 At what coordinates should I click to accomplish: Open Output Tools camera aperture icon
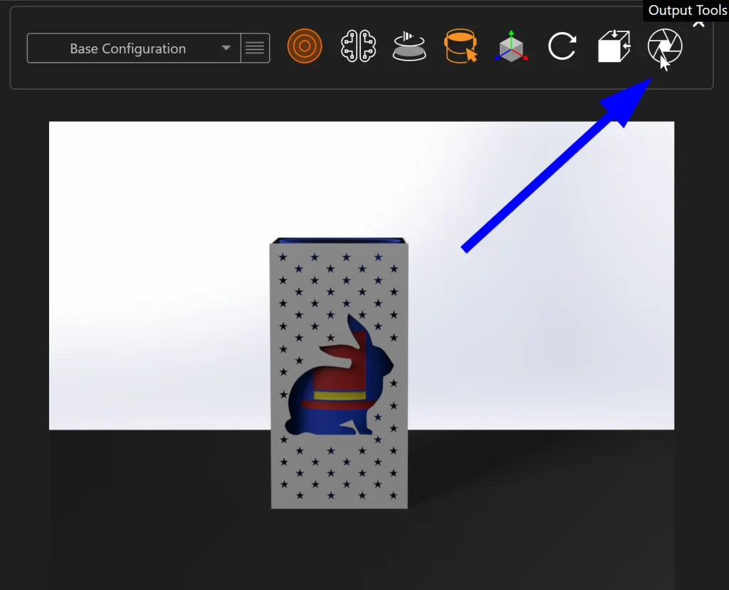pyautogui.click(x=665, y=46)
